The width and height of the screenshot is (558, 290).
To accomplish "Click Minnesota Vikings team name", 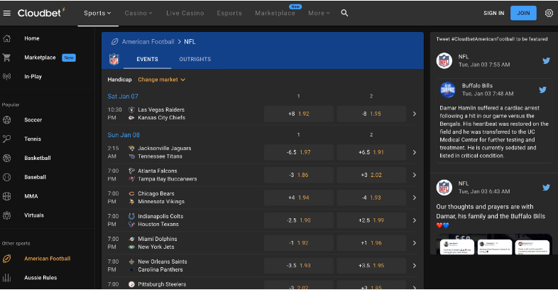I will [x=161, y=202].
